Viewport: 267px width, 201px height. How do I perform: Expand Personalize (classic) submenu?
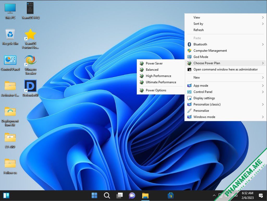coord(225,104)
